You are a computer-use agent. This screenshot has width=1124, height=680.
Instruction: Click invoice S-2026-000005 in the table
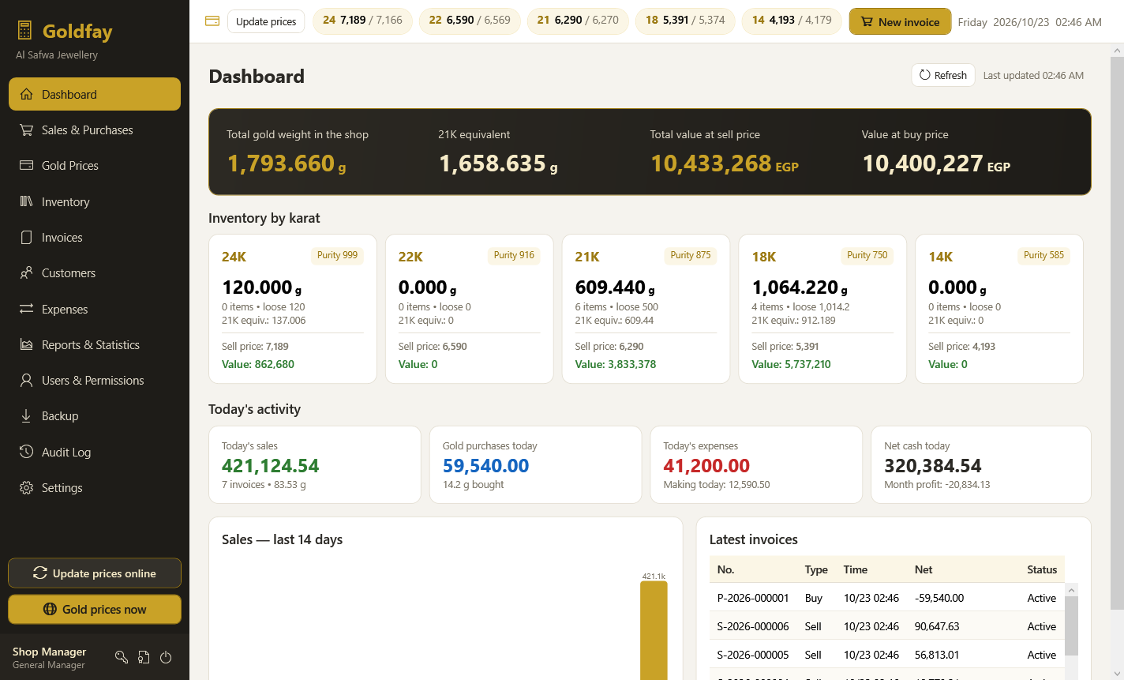pyautogui.click(x=887, y=655)
